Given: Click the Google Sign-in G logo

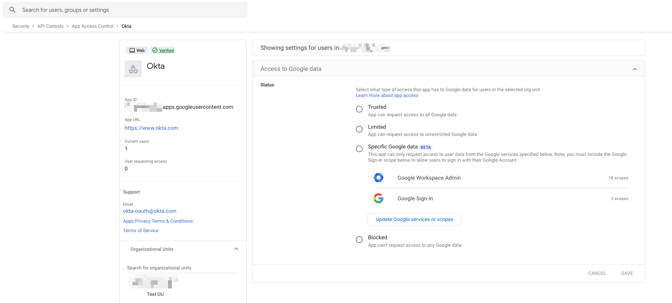Looking at the screenshot, I should coord(379,198).
